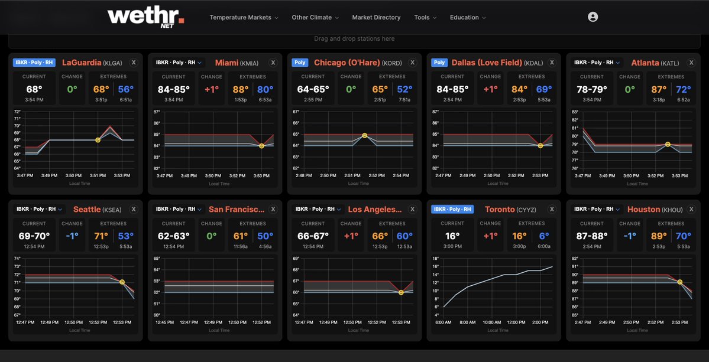
Task: Click Dallas current 84-85° reading
Action: 452,89
